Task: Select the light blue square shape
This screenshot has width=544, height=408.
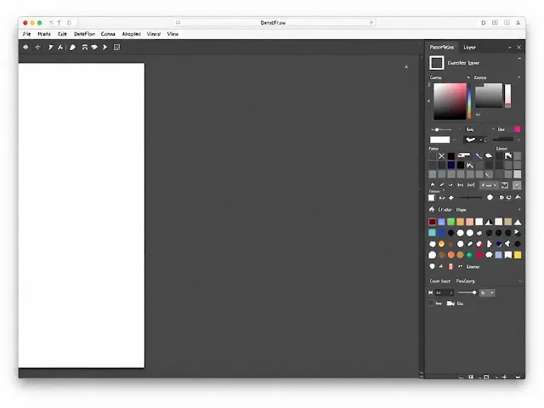Action: (x=498, y=255)
